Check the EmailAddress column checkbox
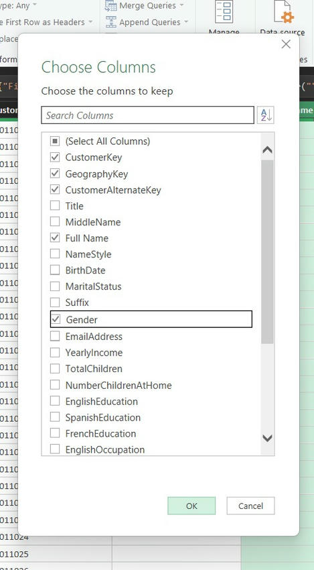 (55, 336)
